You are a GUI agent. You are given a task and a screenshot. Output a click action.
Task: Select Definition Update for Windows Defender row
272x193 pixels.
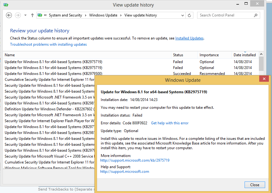point(49,109)
